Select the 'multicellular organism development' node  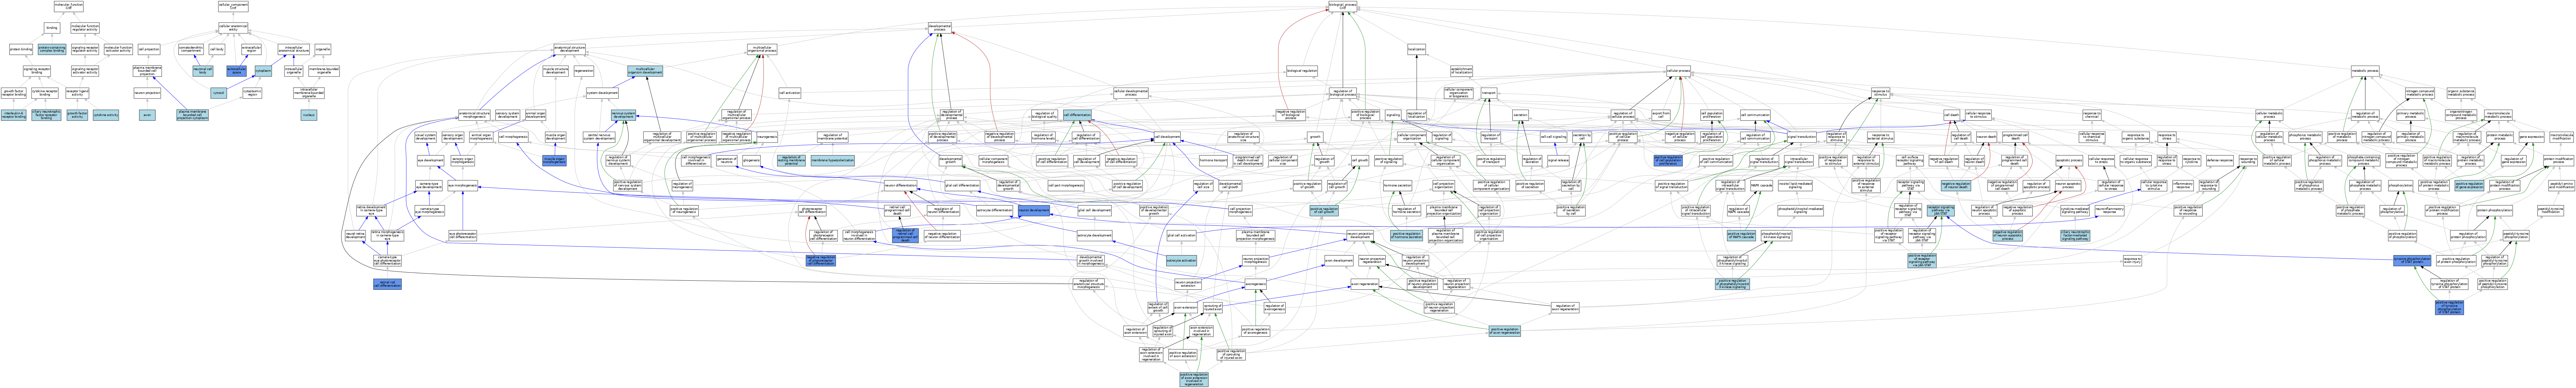point(645,71)
